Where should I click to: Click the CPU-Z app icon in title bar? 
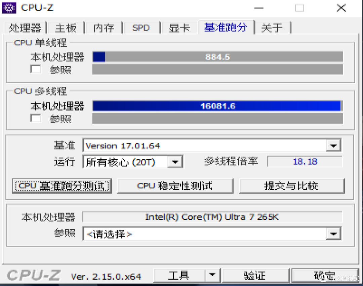[9, 8]
